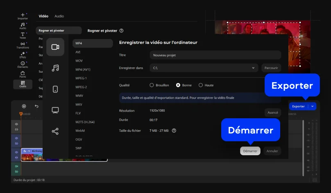Viewport: 331px width, 193px height.
Task: Select the video export category icon
Action: pos(55,47)
